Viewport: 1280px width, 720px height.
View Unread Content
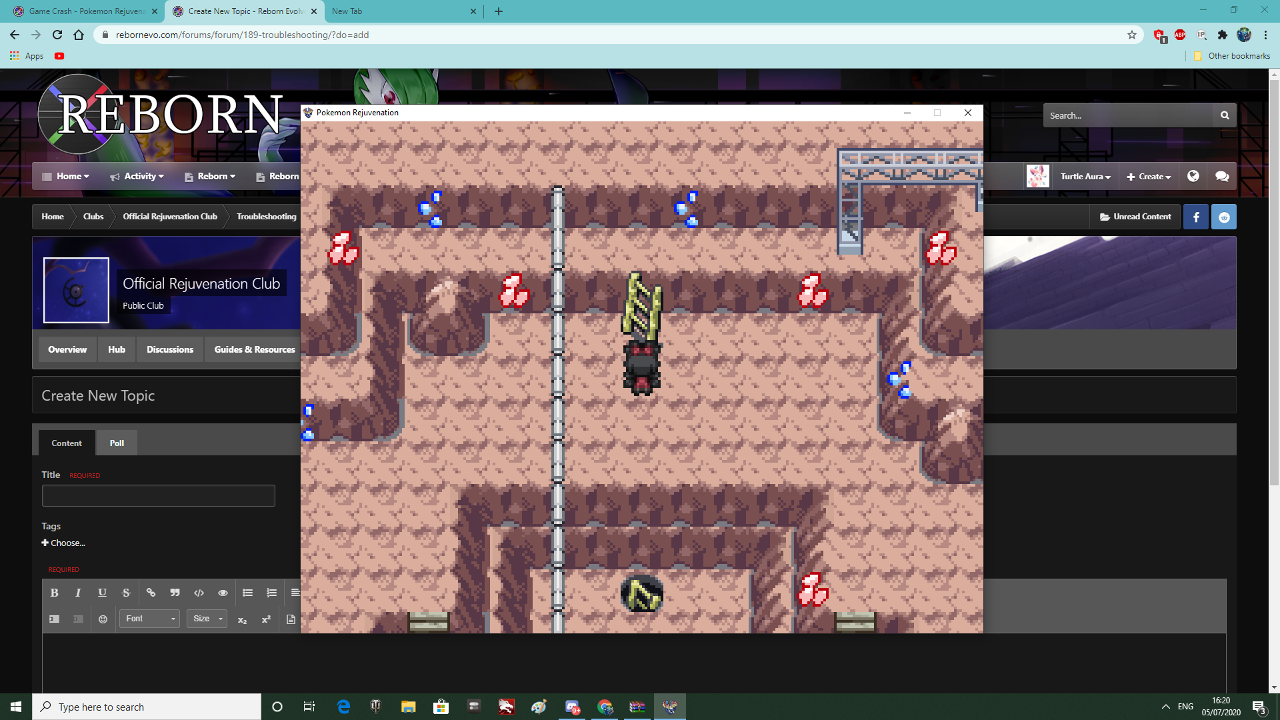point(1135,217)
